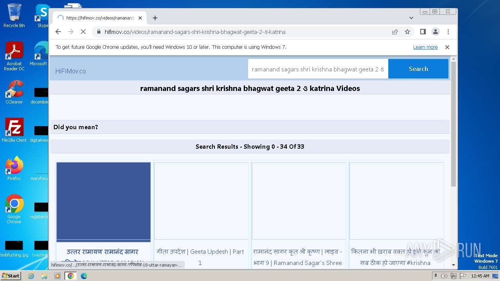Open the #krishna video title link
The image size is (500, 281).
point(395,258)
